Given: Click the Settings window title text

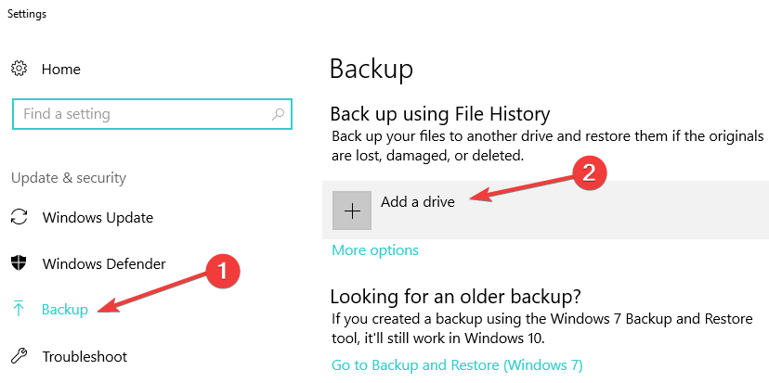Looking at the screenshot, I should (27, 14).
